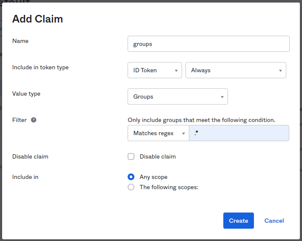Click the 'Only include groups' description text
302x241 pixels.
point(201,120)
